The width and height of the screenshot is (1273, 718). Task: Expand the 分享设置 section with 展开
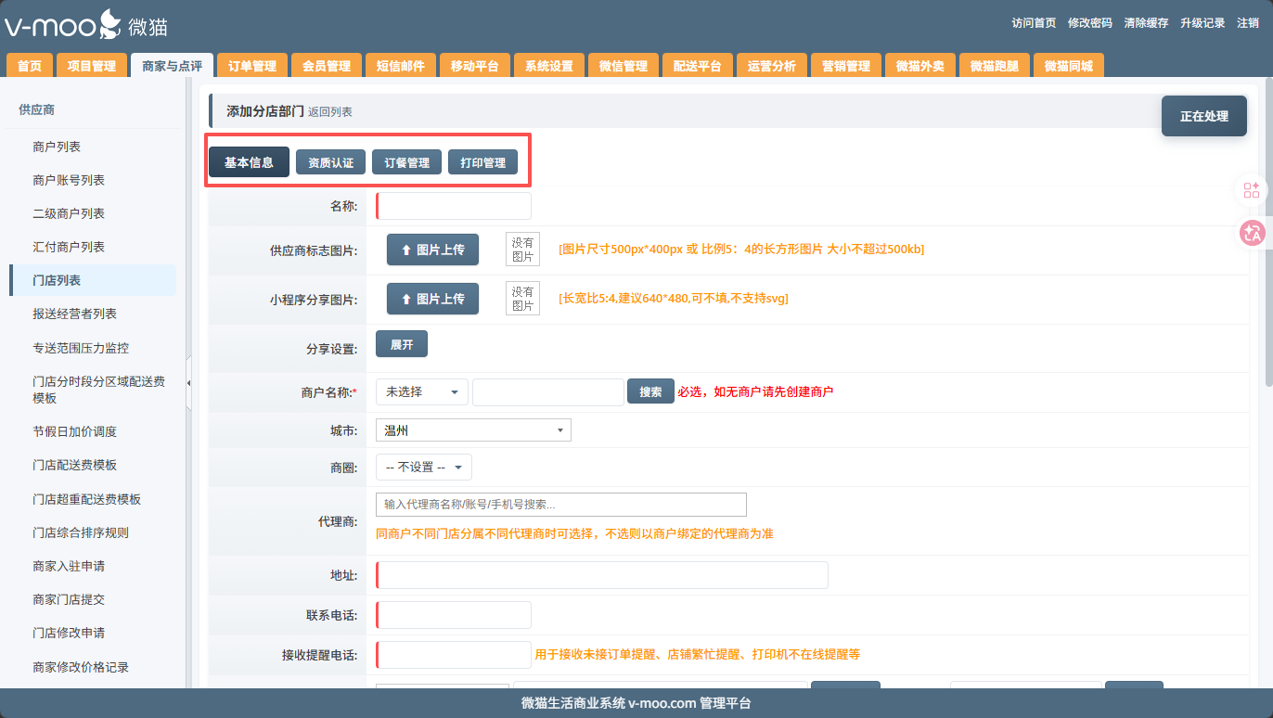pos(401,344)
